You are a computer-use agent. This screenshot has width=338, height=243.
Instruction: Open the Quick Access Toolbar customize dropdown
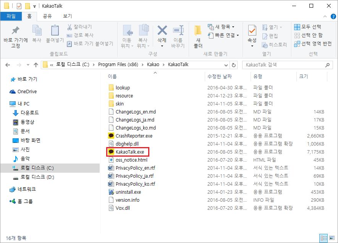pos(34,6)
